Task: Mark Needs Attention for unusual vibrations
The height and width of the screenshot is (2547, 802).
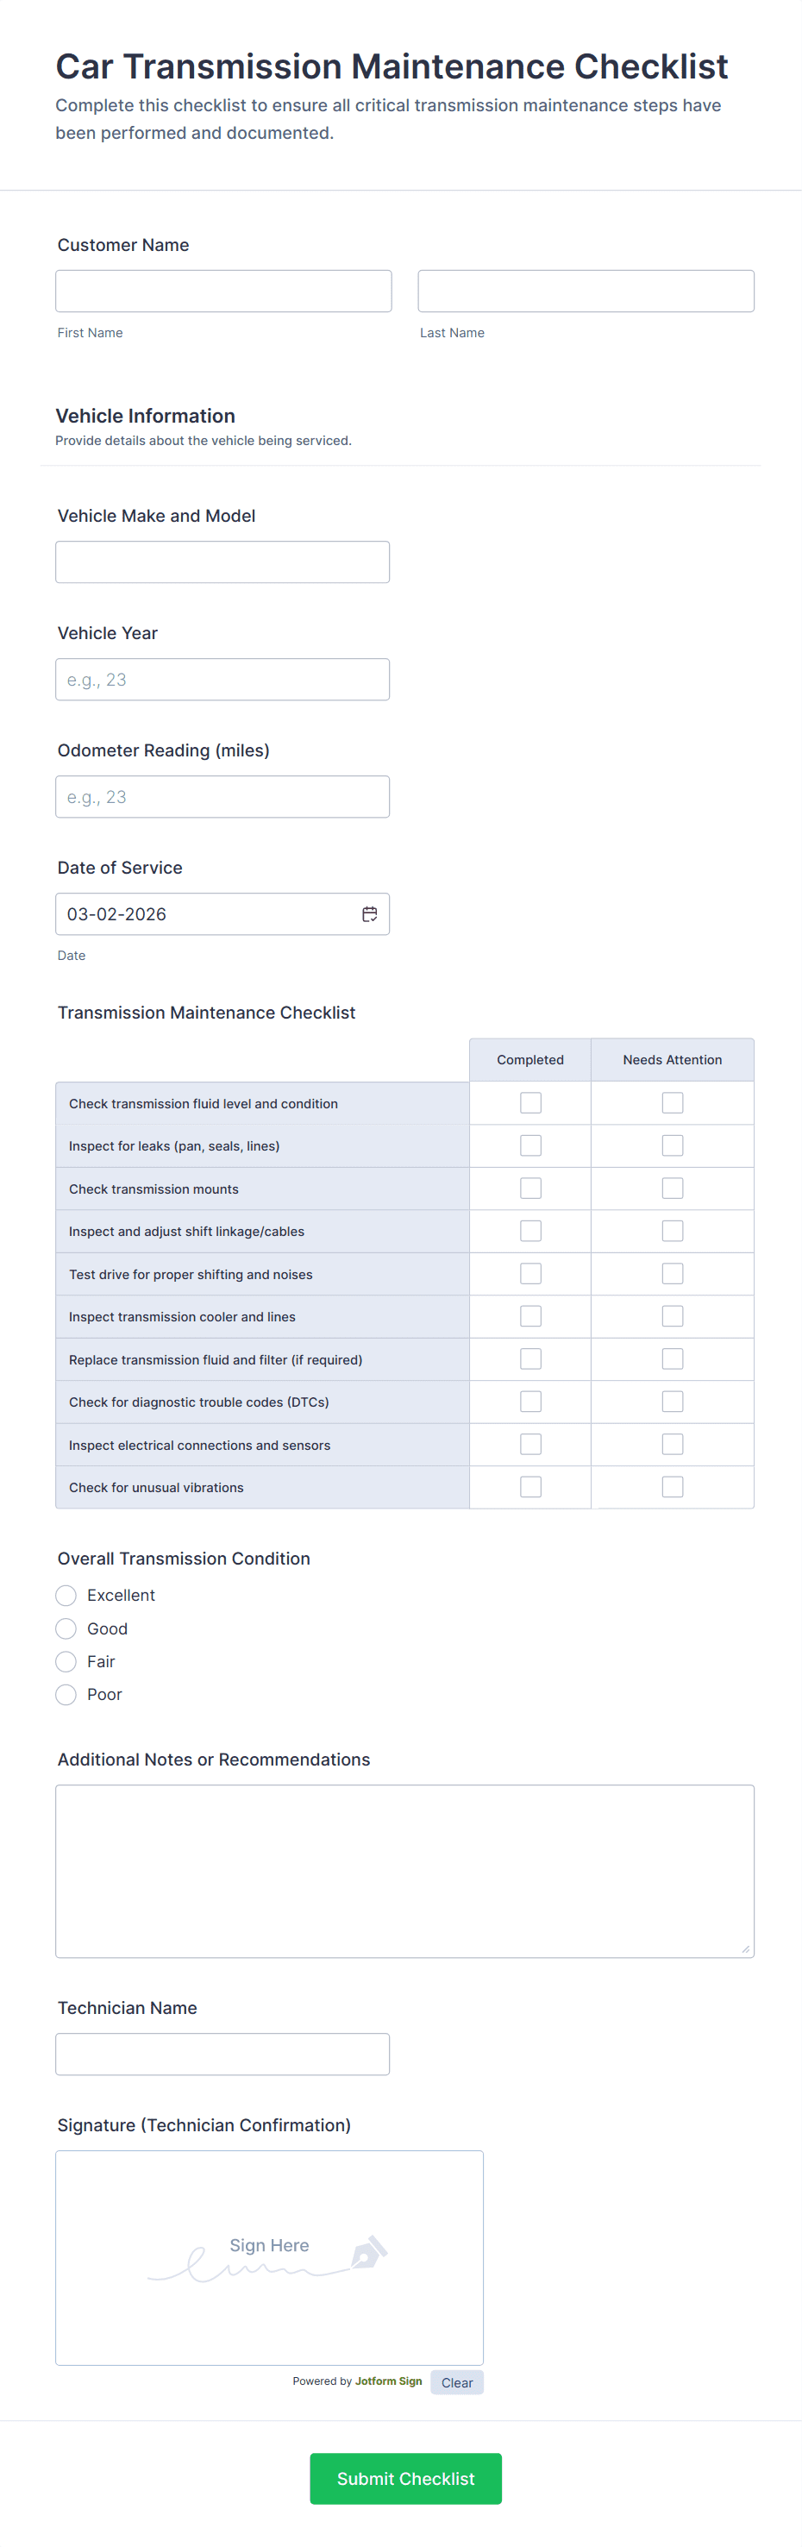Action: 673,1487
